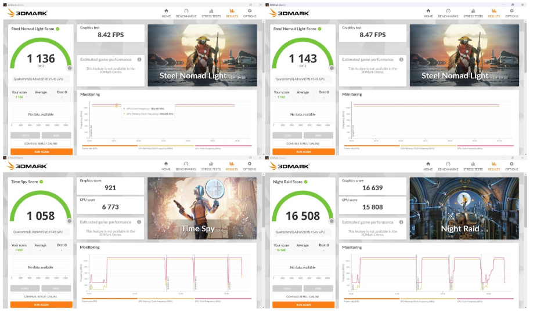Viewport: 533px width, 312px height.
Task: Open STRESS TESTS in the Time Spy window
Action: 211,166
